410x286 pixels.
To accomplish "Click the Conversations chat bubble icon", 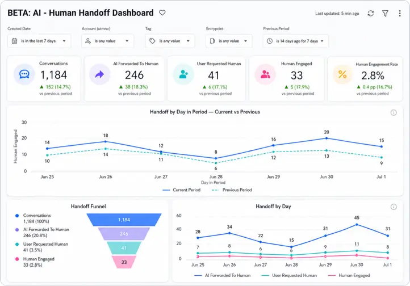I will click(24, 74).
